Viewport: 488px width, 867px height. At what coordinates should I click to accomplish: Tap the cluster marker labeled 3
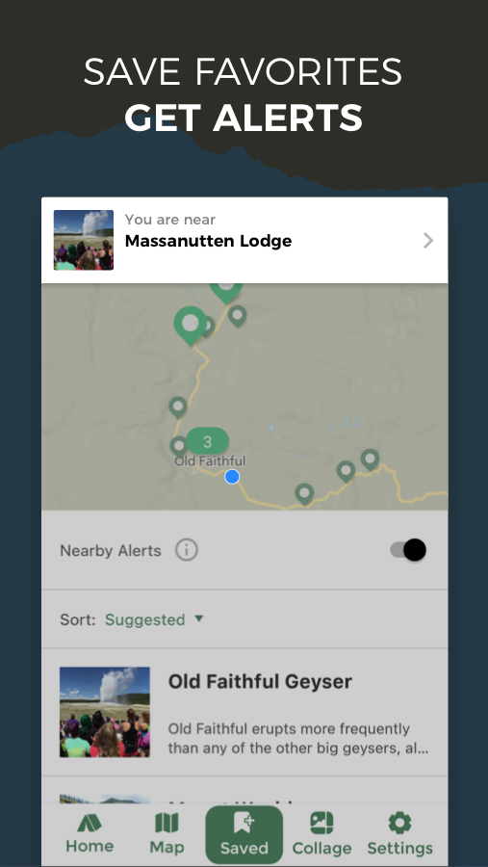(207, 441)
